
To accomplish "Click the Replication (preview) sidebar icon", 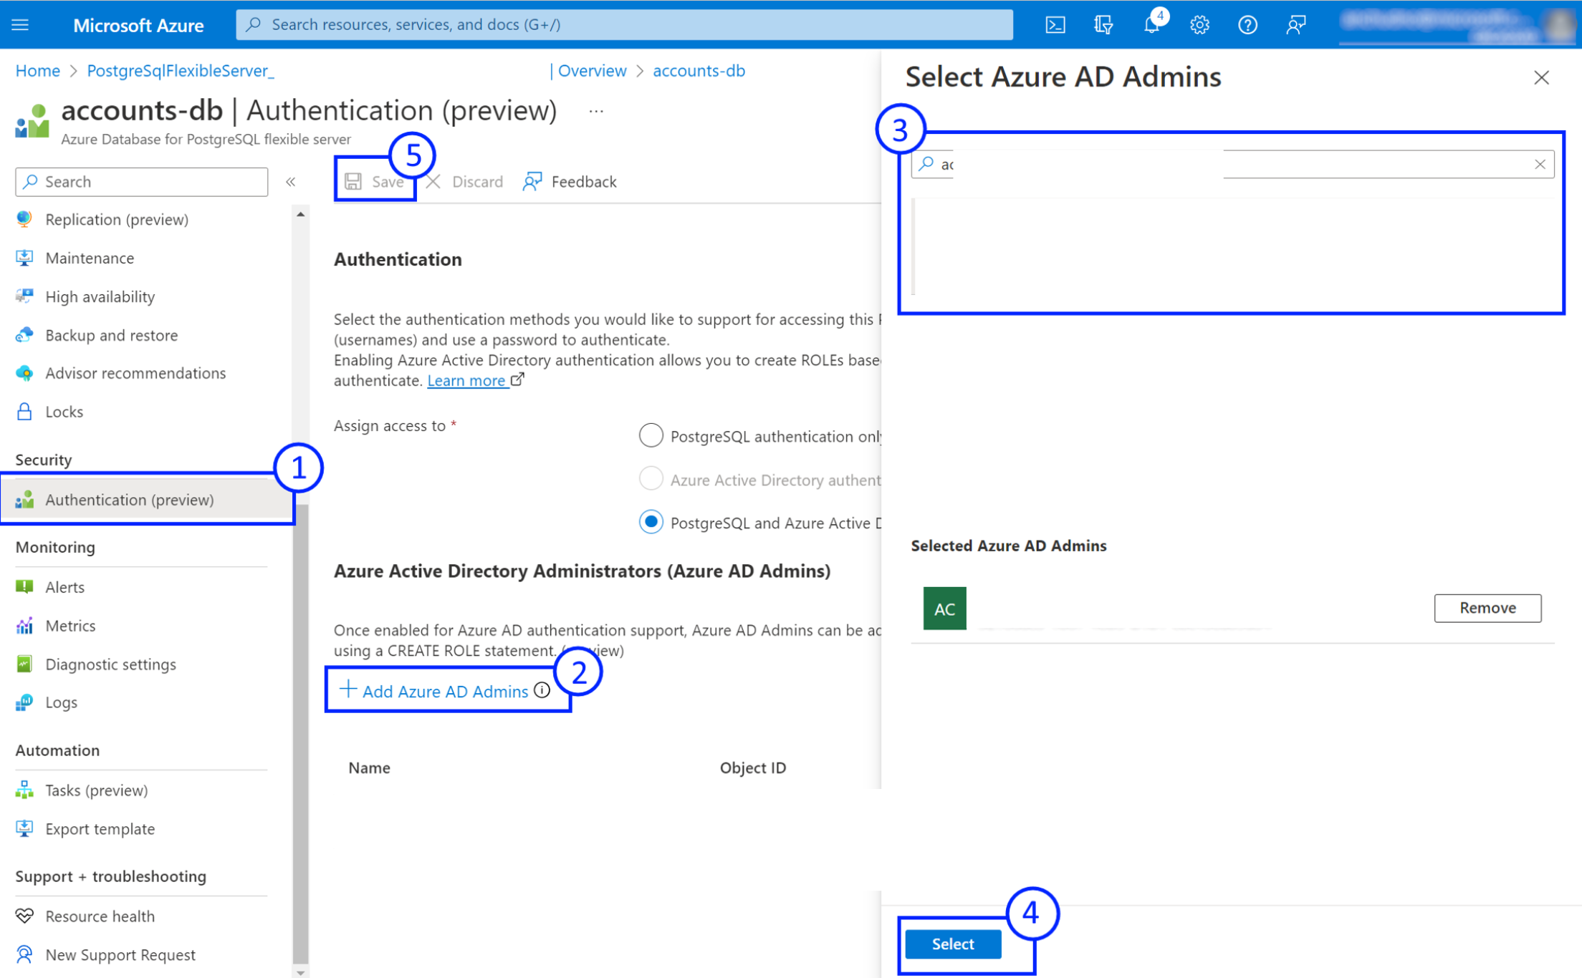I will click(24, 219).
